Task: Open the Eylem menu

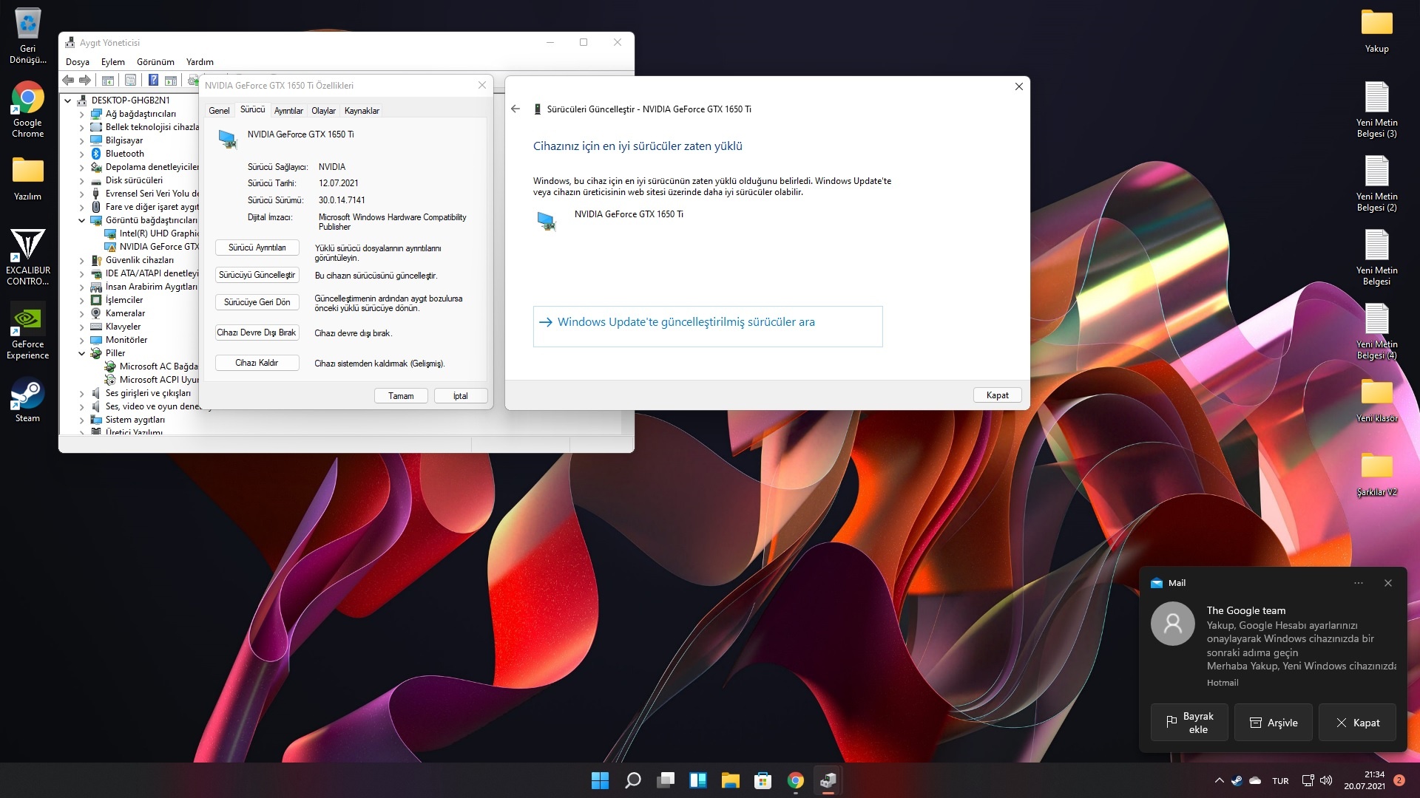Action: (112, 62)
